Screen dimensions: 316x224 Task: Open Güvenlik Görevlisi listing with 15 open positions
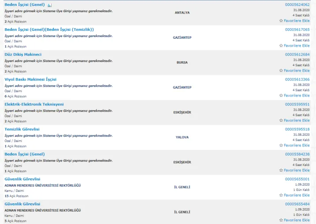(x=22, y=179)
